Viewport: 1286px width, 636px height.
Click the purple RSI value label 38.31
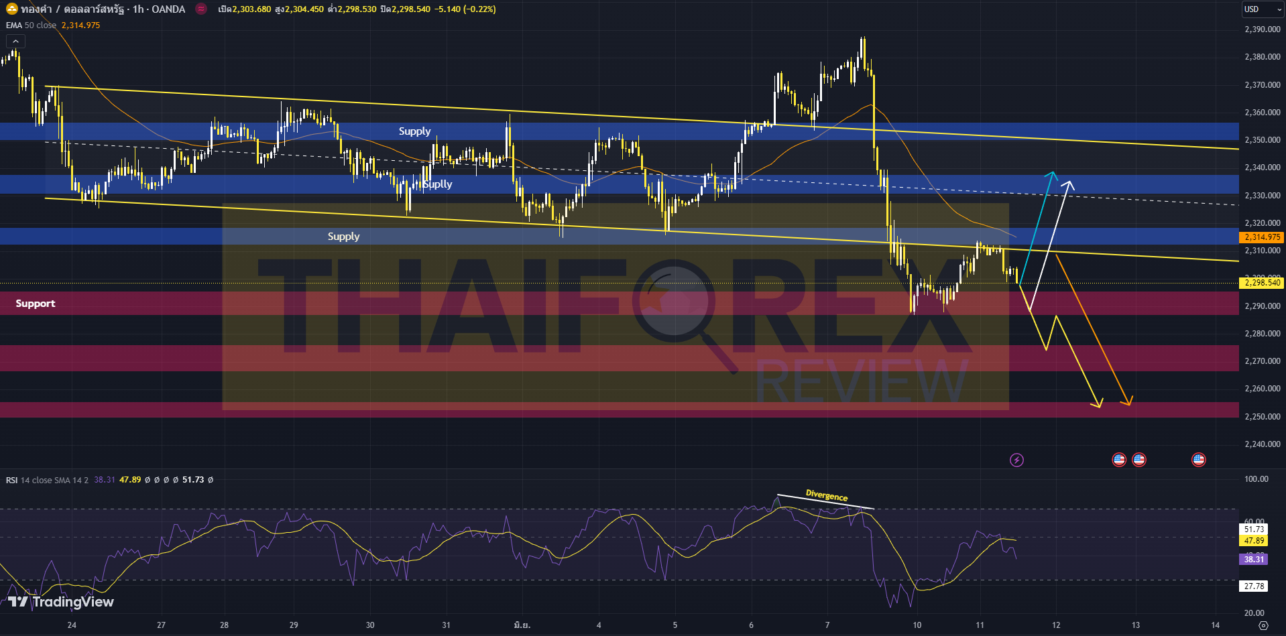(1253, 559)
